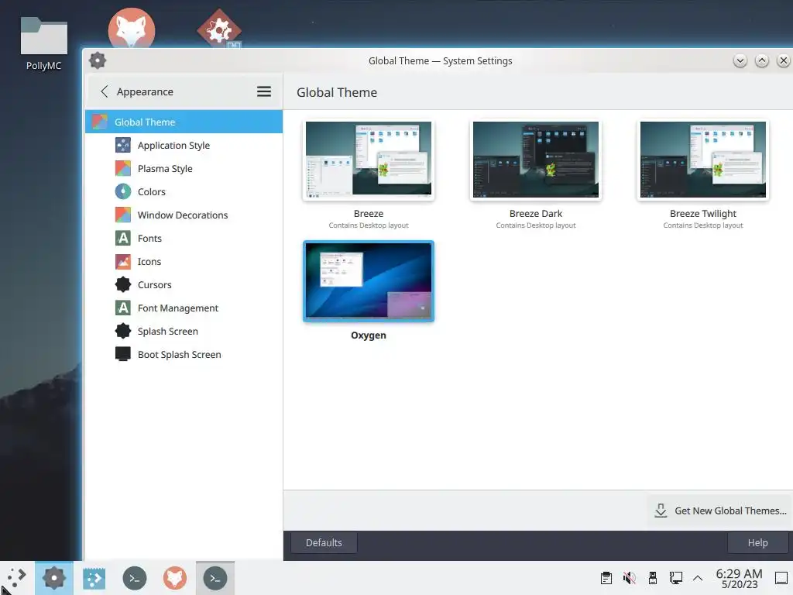Select the Breeze Dark theme thumbnail
793x595 pixels.
536,160
